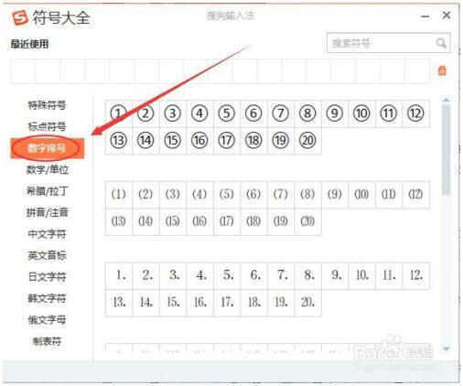This screenshot has height=386, width=463.
Task: Insert the parenthesized ⒇ symbol
Action: [x=307, y=221]
